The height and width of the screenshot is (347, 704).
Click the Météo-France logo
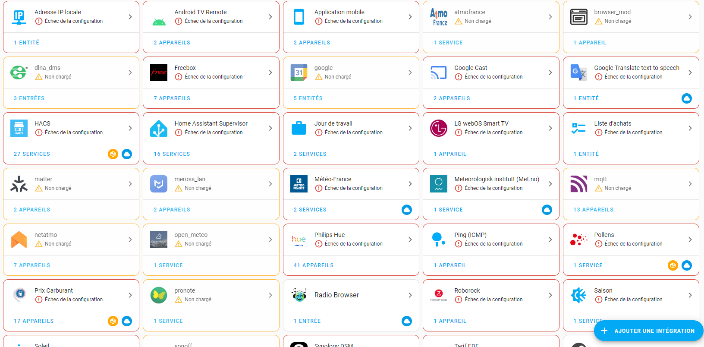299,184
